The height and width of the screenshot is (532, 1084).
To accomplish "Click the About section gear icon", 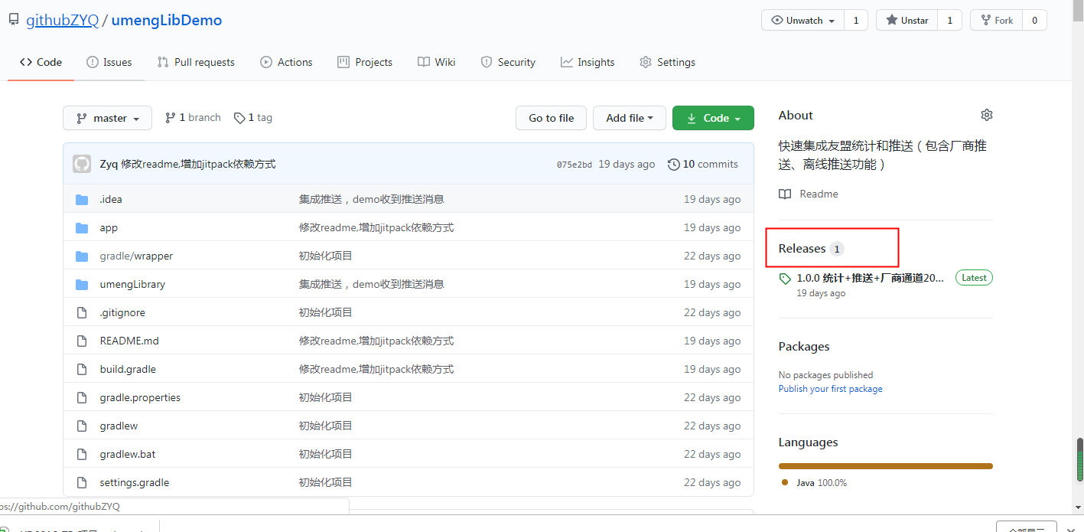I will tap(987, 115).
